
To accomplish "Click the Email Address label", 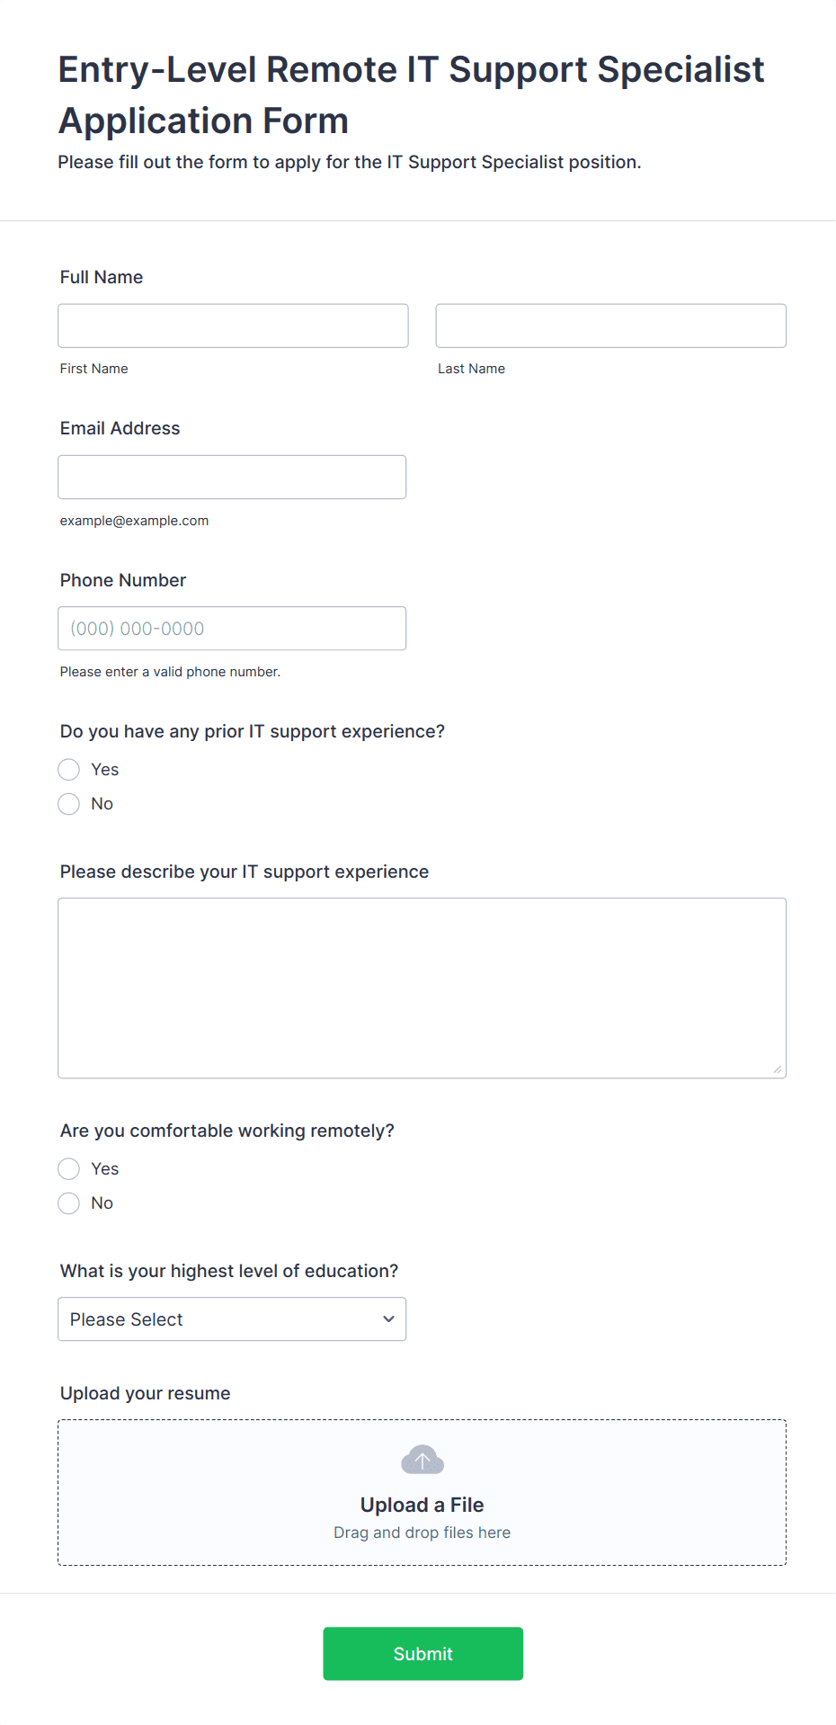I will 120,428.
